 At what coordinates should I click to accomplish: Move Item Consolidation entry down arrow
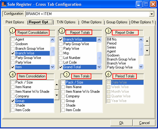57,95
